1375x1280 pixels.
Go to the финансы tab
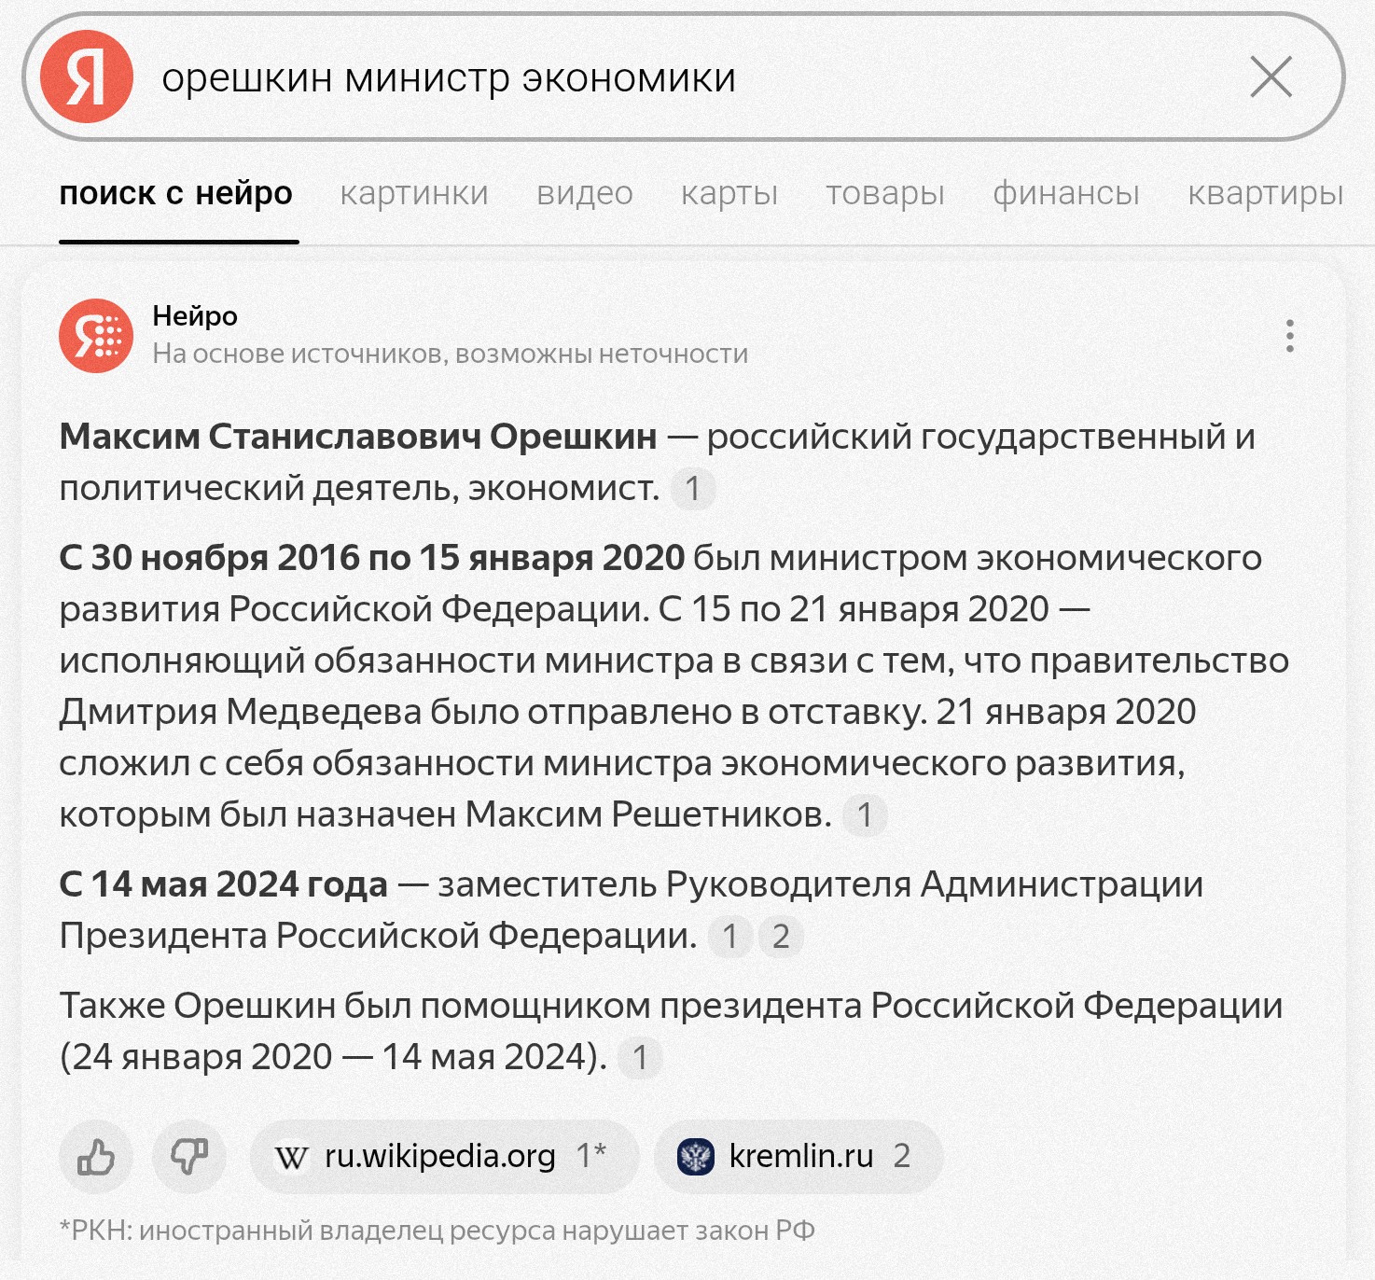coord(1066,193)
